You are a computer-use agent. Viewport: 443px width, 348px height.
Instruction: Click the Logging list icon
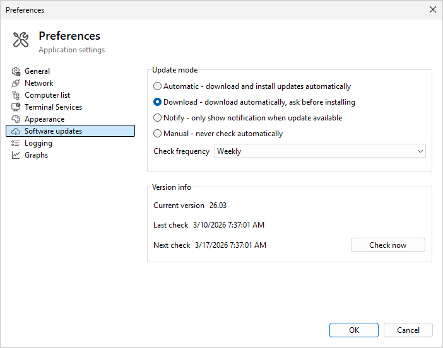point(16,143)
